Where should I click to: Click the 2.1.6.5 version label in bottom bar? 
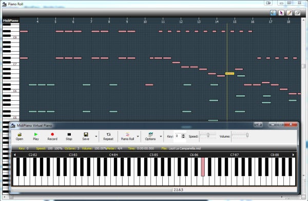tap(178, 190)
